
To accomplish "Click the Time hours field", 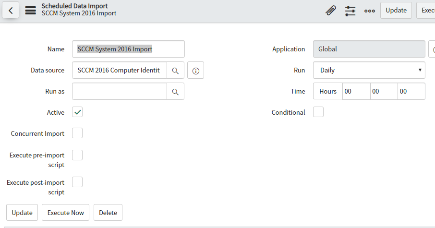I will pyautogui.click(x=356, y=91).
